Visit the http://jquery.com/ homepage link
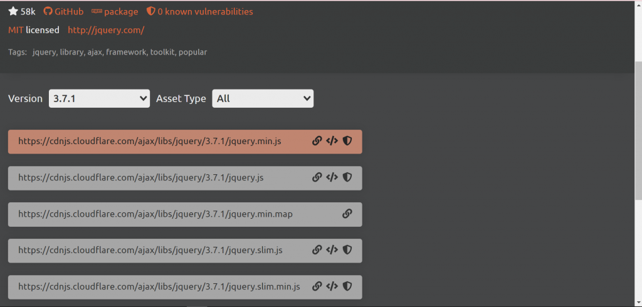The width and height of the screenshot is (642, 307). tap(106, 30)
